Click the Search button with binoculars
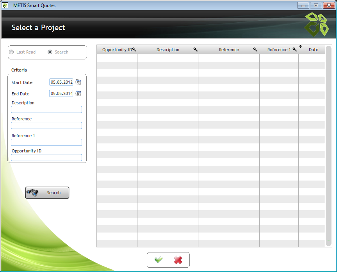337x272 pixels. 47,193
